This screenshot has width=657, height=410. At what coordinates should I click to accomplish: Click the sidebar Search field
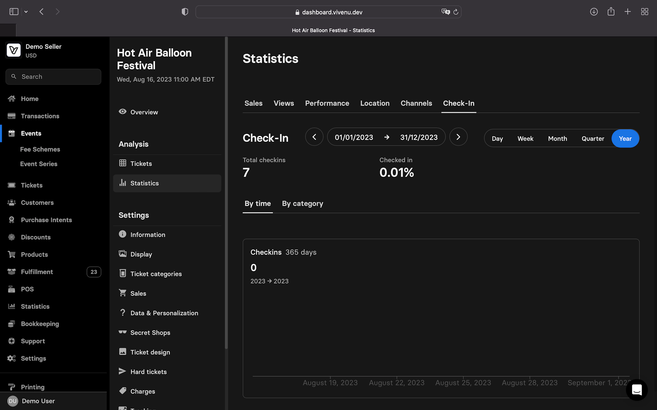(53, 77)
